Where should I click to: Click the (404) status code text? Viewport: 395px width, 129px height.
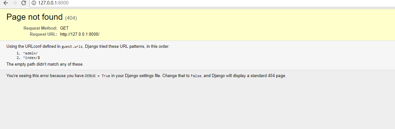click(x=71, y=18)
